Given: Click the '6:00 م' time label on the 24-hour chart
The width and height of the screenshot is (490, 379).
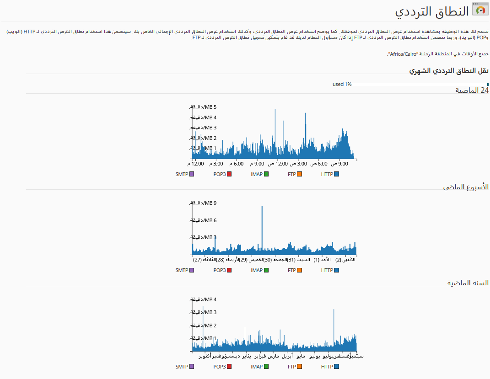Looking at the screenshot, I should click(x=237, y=164).
